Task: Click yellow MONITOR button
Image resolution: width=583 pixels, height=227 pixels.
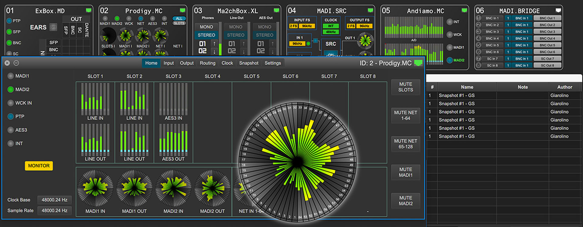Action: [39, 166]
